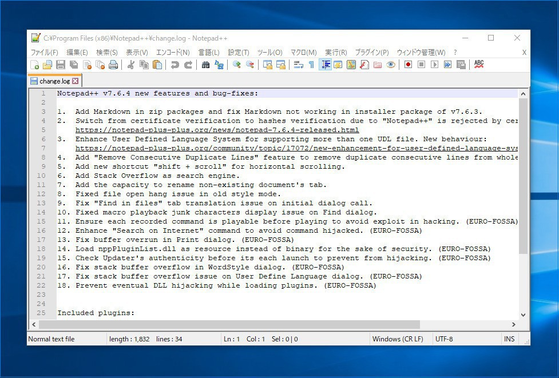Expand the 実行(R) menu
Viewport: 559px width, 378px height.
pos(336,53)
